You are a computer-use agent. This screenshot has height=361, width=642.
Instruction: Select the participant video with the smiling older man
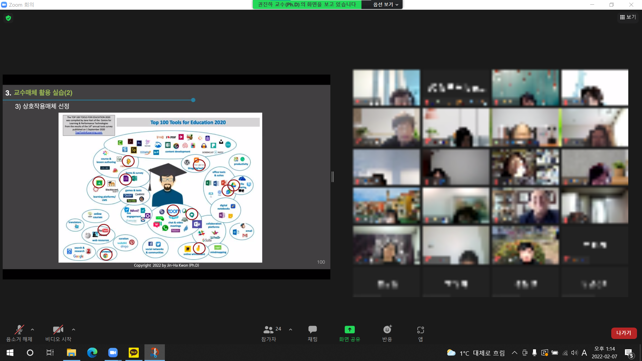(x=525, y=206)
